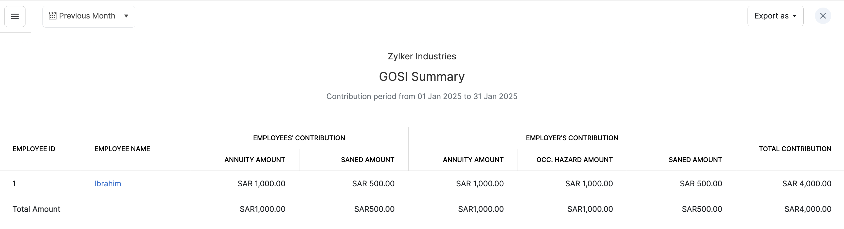Viewport: 844px width, 229px height.
Task: Click the Employer's Contribution group header
Action: click(x=572, y=138)
